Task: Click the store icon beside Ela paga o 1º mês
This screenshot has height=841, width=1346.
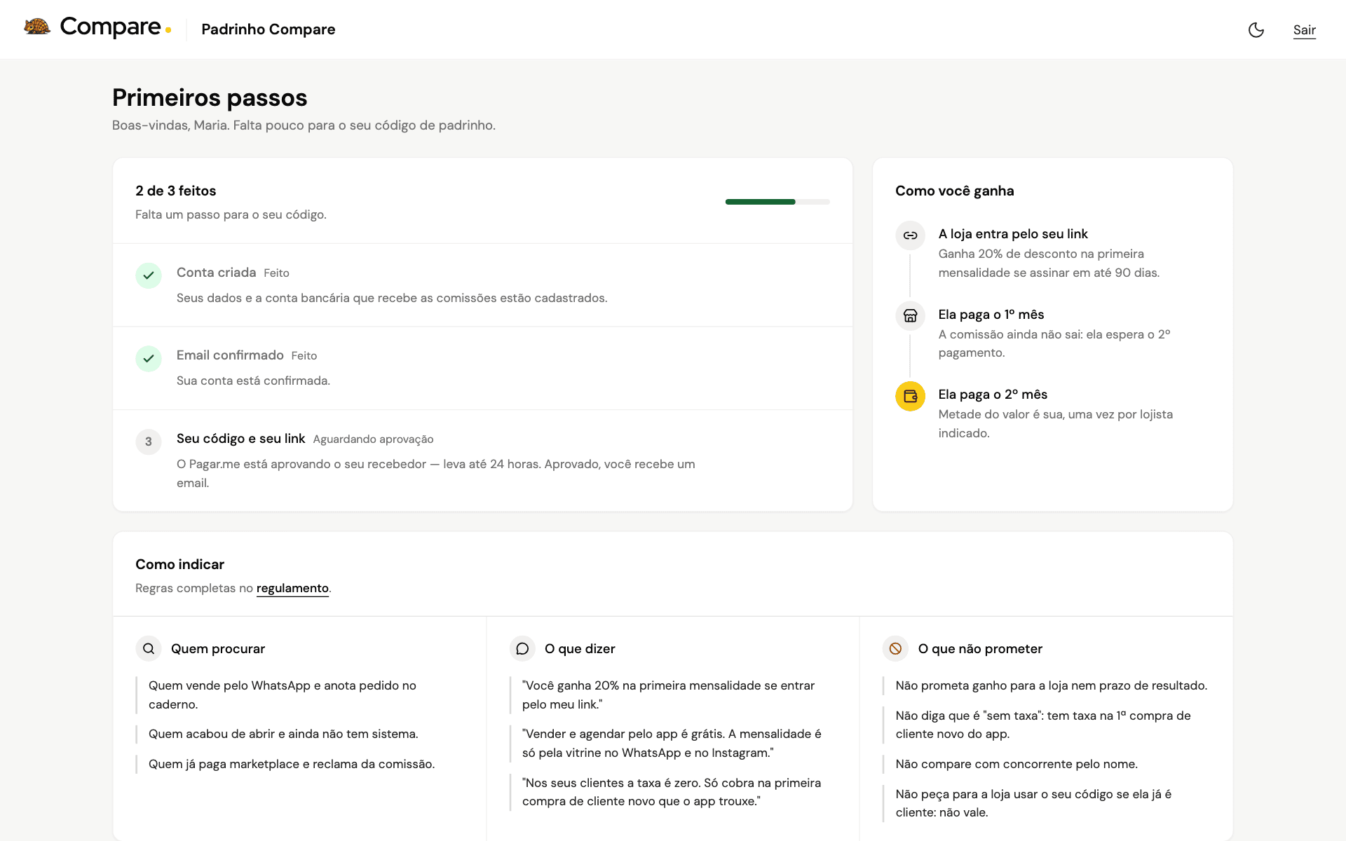Action: tap(910, 315)
